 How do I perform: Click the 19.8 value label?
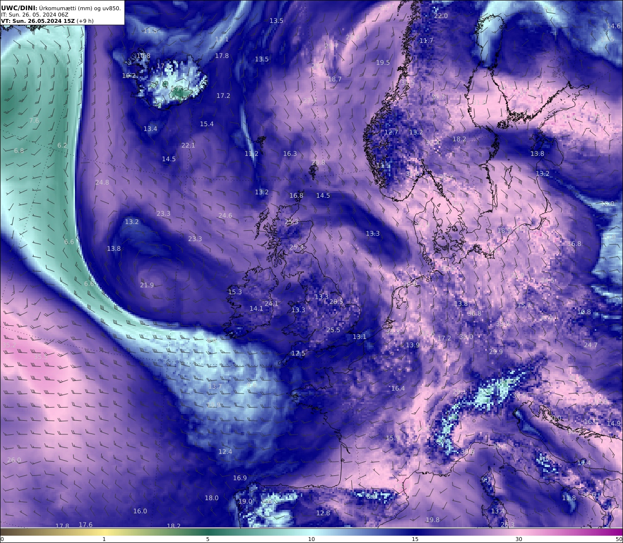(433, 520)
